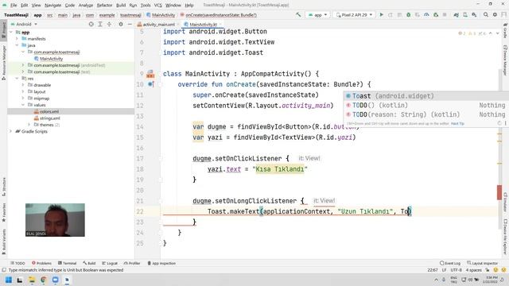509x286 pixels.
Task: Collapse the app module tree node
Action: coord(11,32)
